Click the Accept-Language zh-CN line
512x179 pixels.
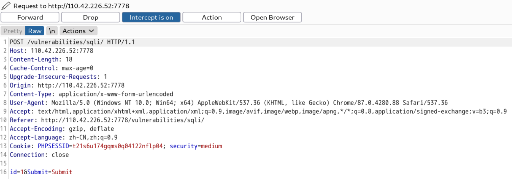click(64, 138)
